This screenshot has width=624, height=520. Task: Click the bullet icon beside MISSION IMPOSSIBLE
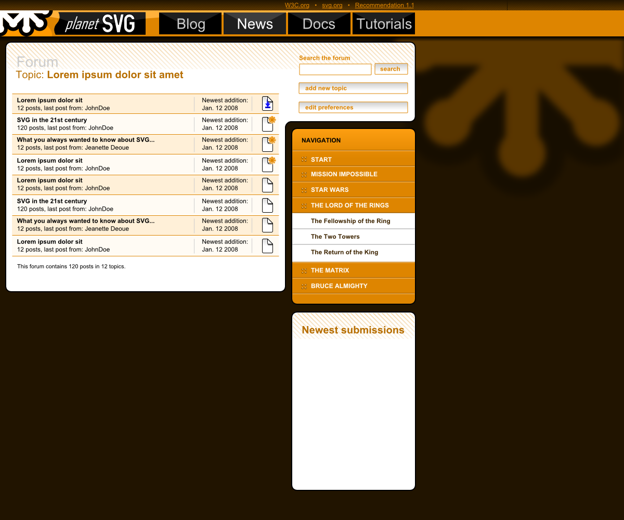point(304,174)
